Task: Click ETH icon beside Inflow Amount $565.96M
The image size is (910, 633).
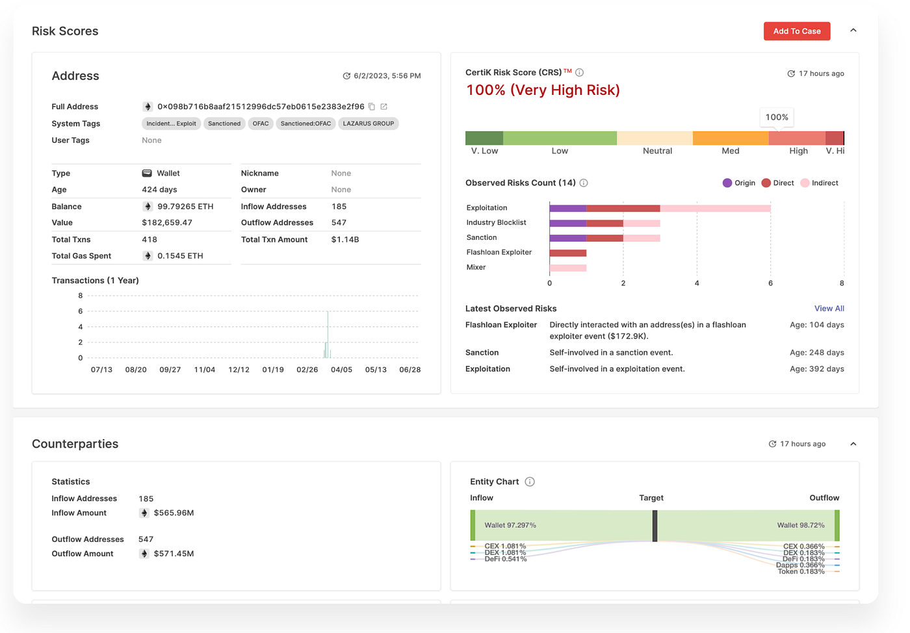Action: pyautogui.click(x=144, y=513)
